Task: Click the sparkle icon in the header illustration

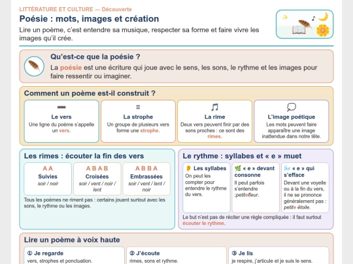Action: [285, 18]
